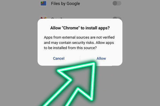Viewport: 160px width, 106px height.
Task: Click the external sources warning paragraph
Action: point(79,43)
